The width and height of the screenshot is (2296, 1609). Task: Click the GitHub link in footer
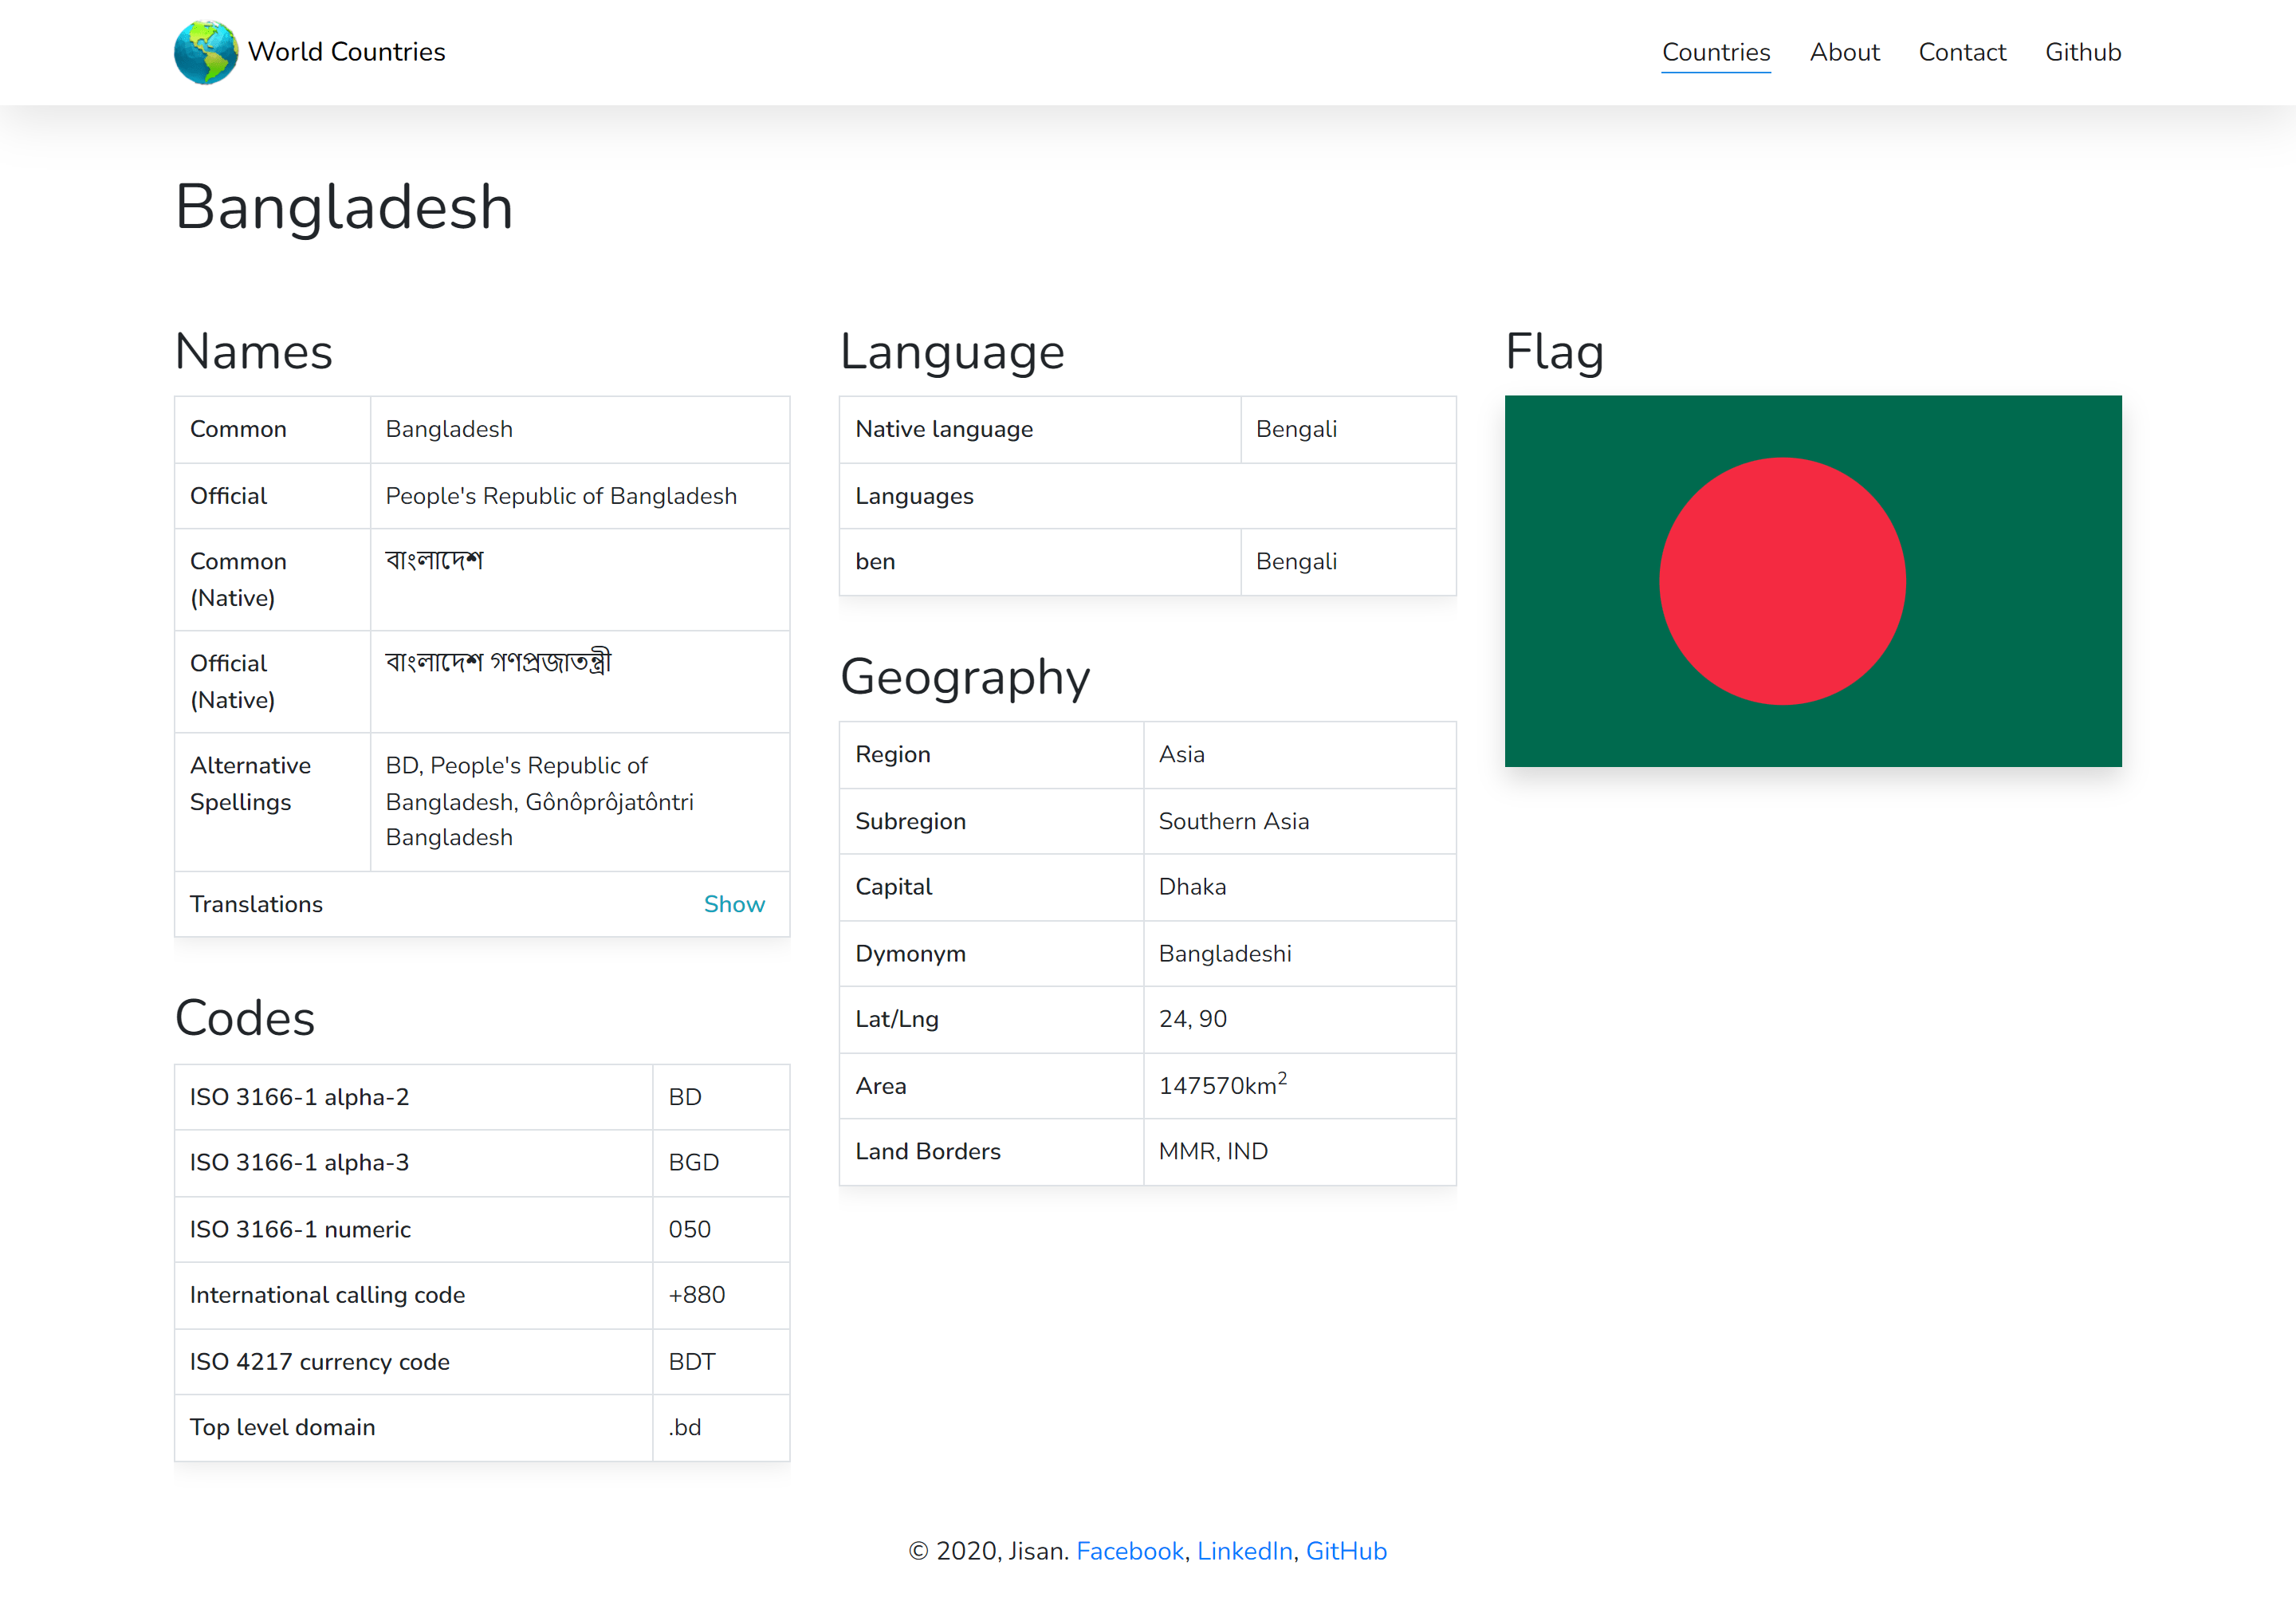click(1346, 1550)
